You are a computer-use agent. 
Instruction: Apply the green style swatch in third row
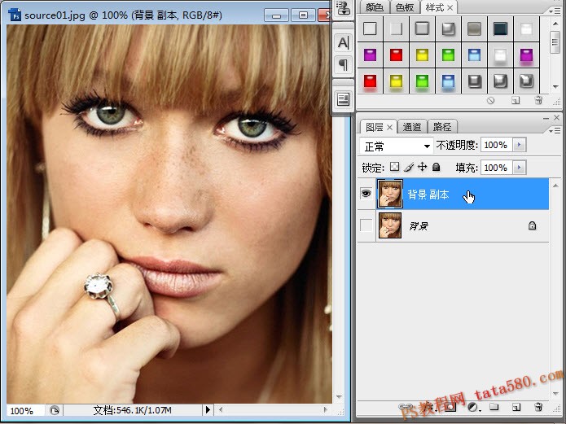pyautogui.click(x=422, y=81)
